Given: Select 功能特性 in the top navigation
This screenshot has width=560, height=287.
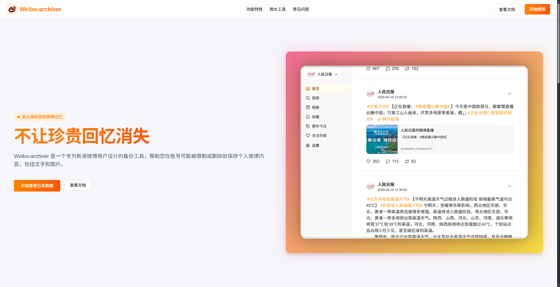Looking at the screenshot, I should click(254, 9).
